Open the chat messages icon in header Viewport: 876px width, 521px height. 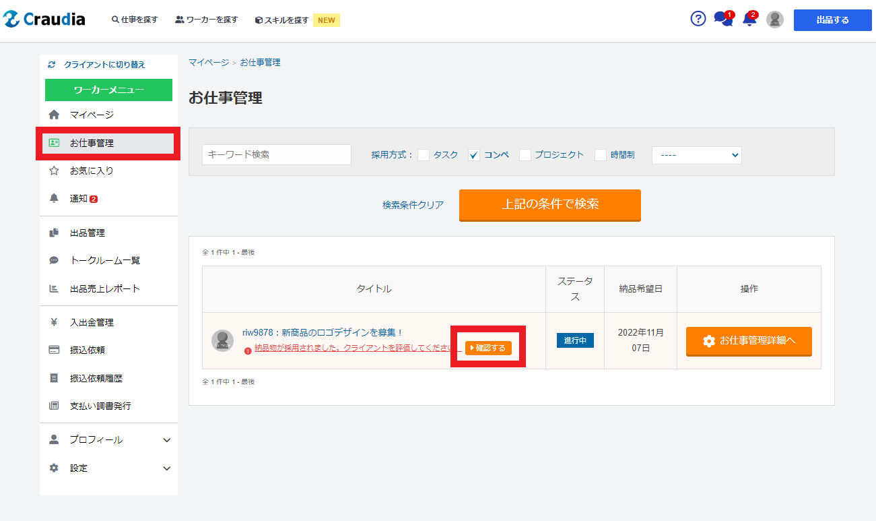[722, 19]
